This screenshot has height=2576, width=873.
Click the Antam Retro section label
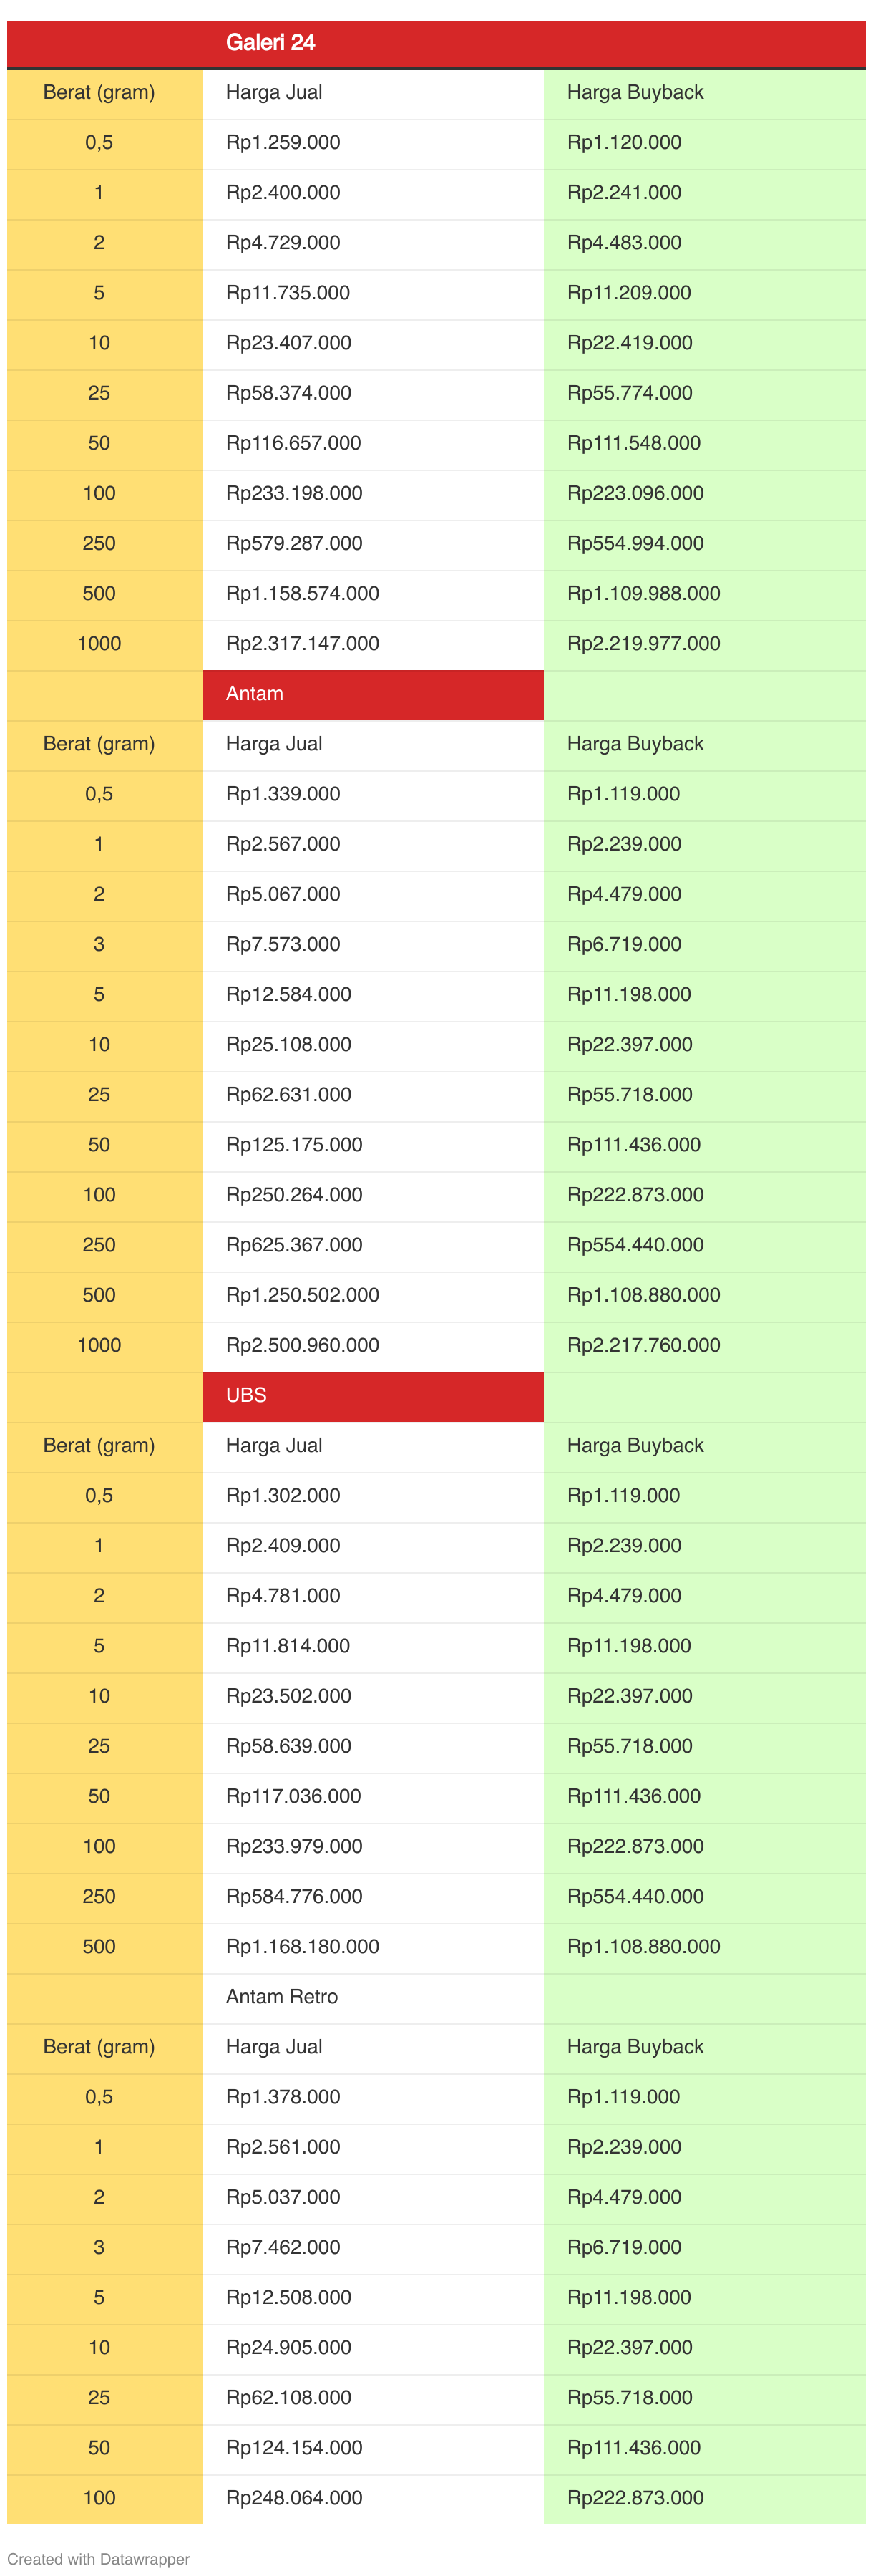coord(282,1996)
